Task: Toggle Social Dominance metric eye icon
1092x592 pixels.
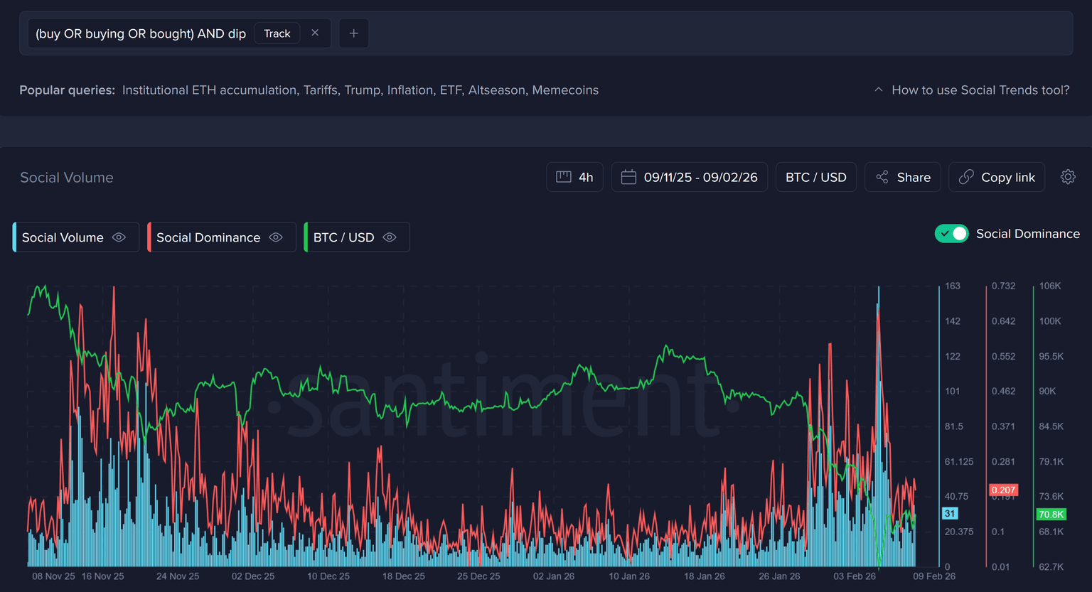Action: pos(276,237)
